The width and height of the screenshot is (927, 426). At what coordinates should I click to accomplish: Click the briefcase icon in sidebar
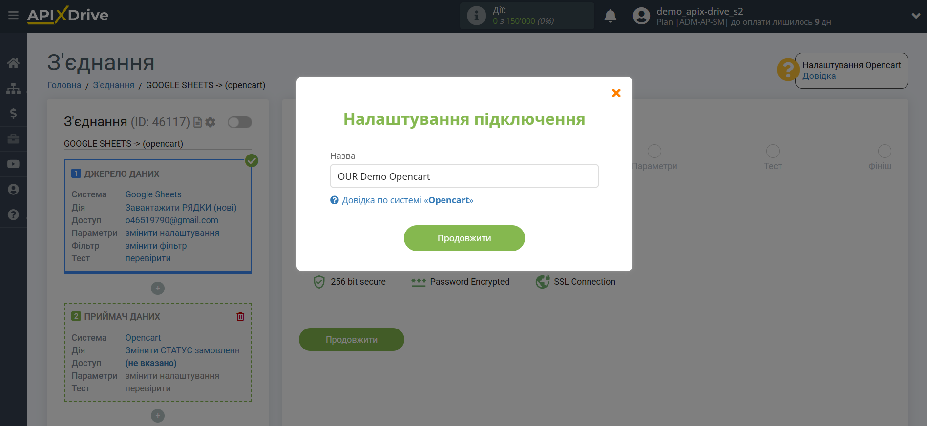click(x=13, y=139)
